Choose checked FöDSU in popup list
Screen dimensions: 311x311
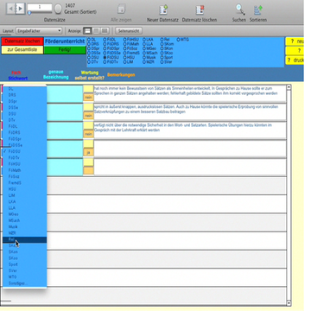(24, 151)
